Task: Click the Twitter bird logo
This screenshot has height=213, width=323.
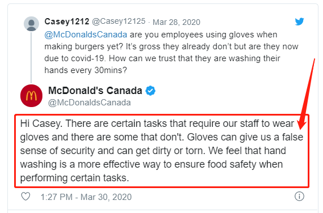Action: pyautogui.click(x=299, y=22)
